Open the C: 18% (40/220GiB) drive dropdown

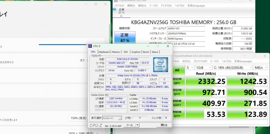pos(233,68)
